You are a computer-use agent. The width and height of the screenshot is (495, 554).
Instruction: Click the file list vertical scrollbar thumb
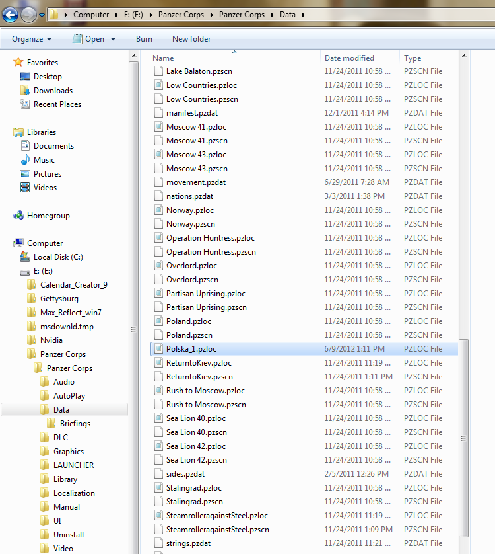(x=464, y=438)
